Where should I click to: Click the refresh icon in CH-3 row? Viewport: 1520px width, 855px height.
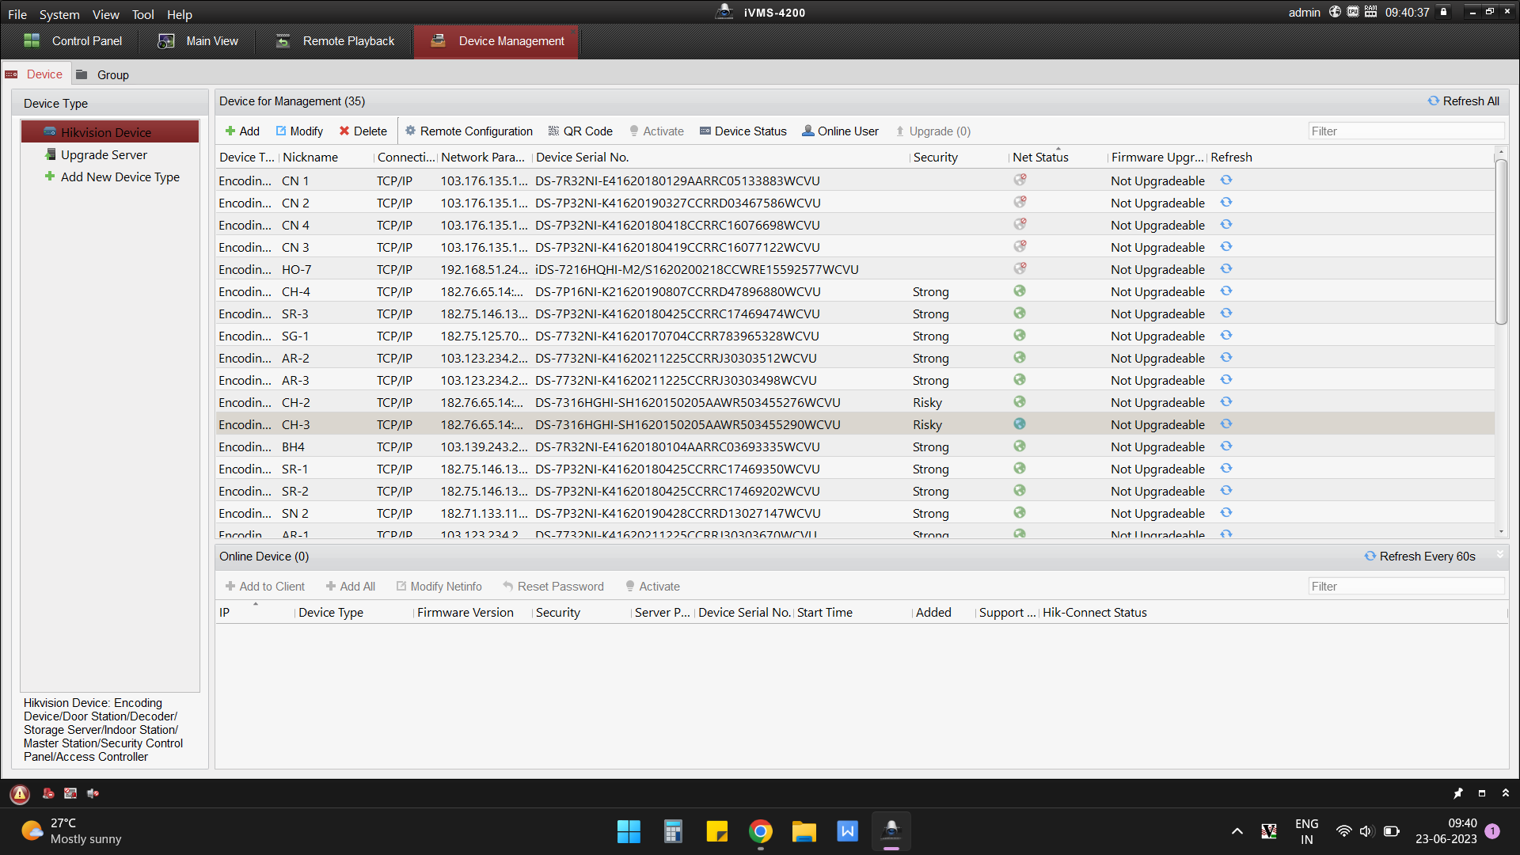1225,424
